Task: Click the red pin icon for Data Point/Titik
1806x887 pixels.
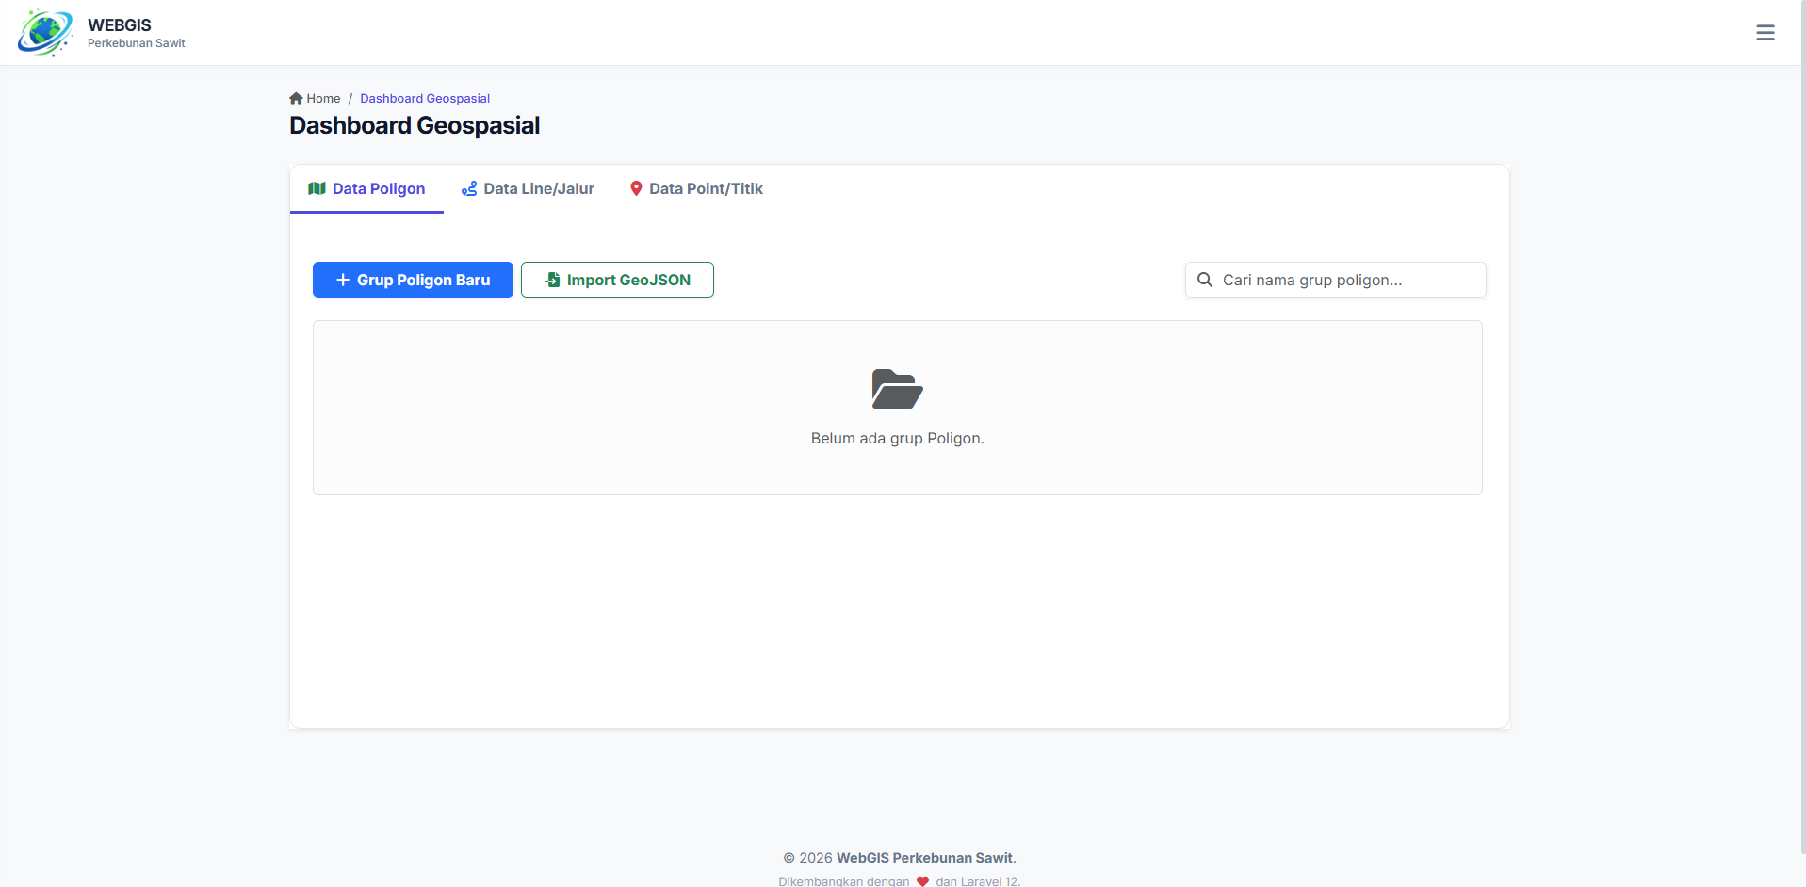Action: click(636, 188)
